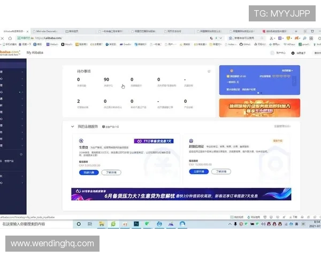Expand the address bar dropdown chevron

pyautogui.click(x=220, y=38)
